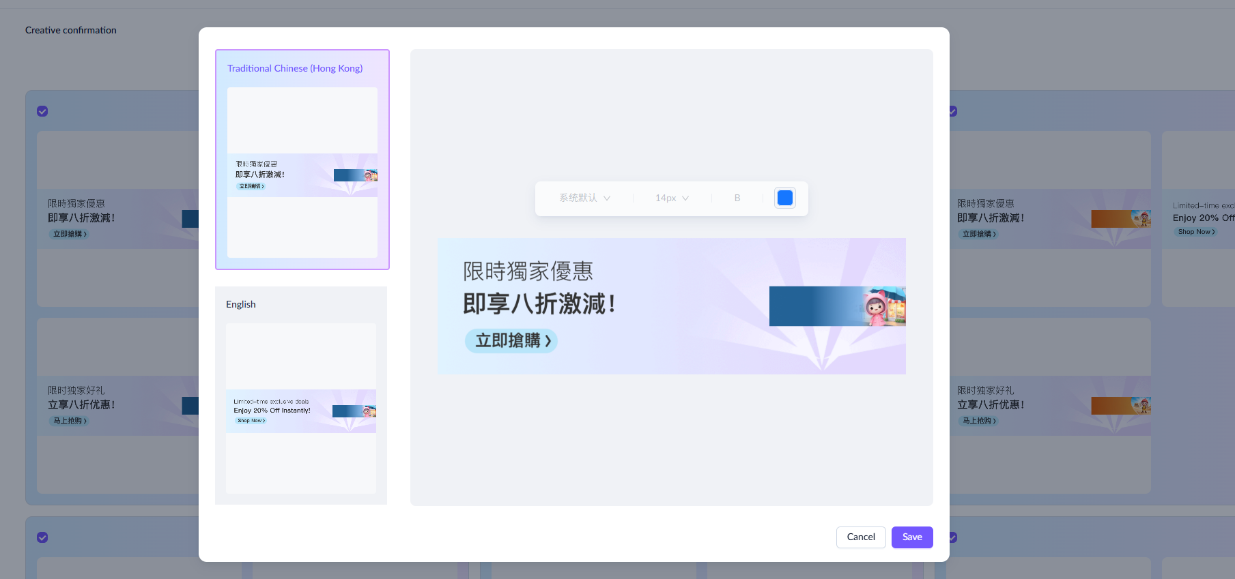Toggle bottom checkbox left of the dialog
The image size is (1235, 579).
42,537
